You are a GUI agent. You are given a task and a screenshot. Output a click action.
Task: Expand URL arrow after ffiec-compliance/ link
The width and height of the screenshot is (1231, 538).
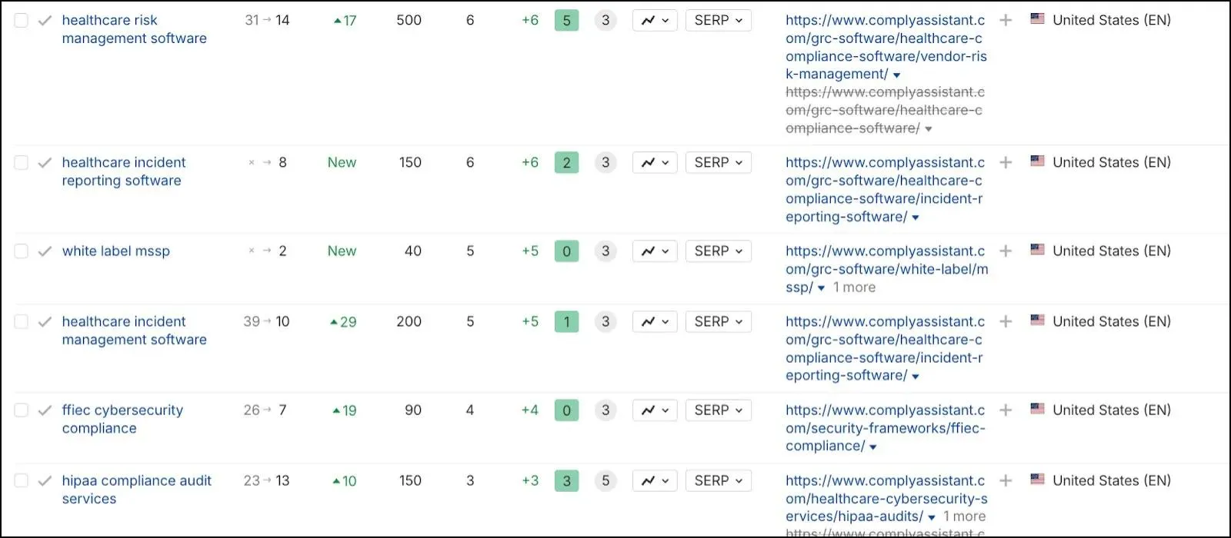click(873, 447)
